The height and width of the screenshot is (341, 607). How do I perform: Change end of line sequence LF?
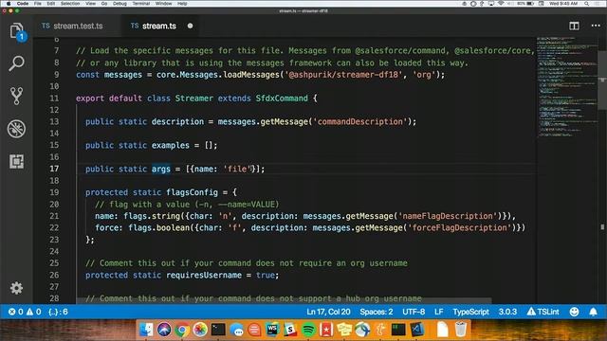[x=438, y=312]
